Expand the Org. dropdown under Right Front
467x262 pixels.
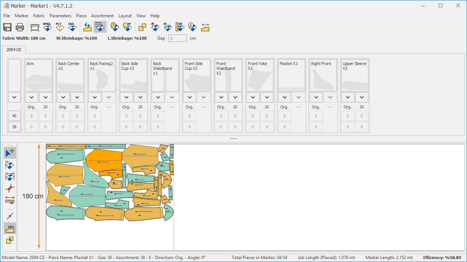[316, 97]
